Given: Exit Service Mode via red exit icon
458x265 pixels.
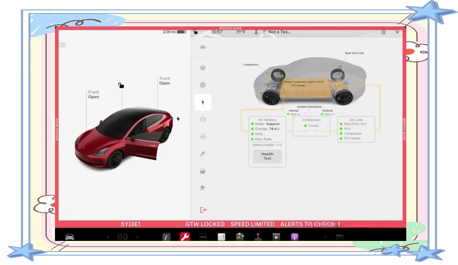Looking at the screenshot, I should tap(203, 210).
